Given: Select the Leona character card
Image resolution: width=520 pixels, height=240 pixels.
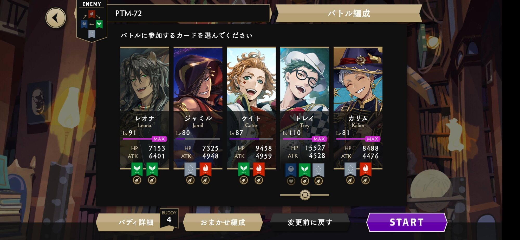Looking at the screenshot, I should [145, 108].
